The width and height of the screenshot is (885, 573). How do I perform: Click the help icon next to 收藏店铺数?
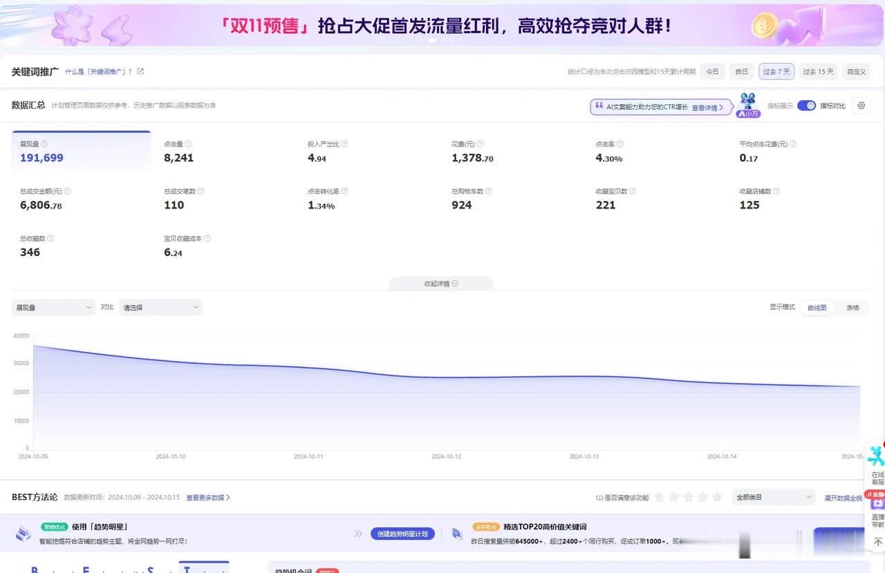tap(776, 191)
